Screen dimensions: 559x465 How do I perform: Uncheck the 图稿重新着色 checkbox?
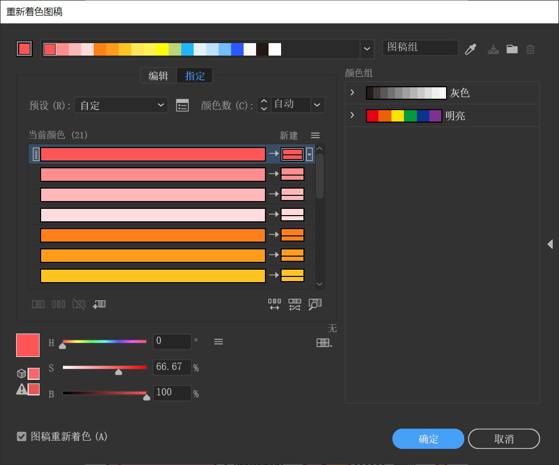[x=21, y=436]
